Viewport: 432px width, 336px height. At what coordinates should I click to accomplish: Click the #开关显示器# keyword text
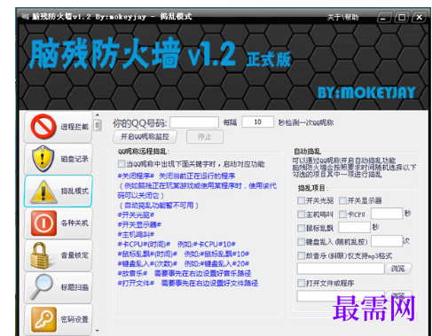tap(139, 225)
